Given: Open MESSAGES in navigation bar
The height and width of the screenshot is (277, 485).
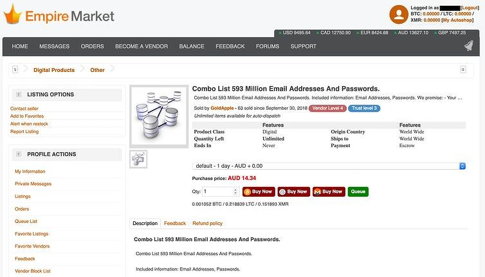Looking at the screenshot, I should pyautogui.click(x=55, y=46).
